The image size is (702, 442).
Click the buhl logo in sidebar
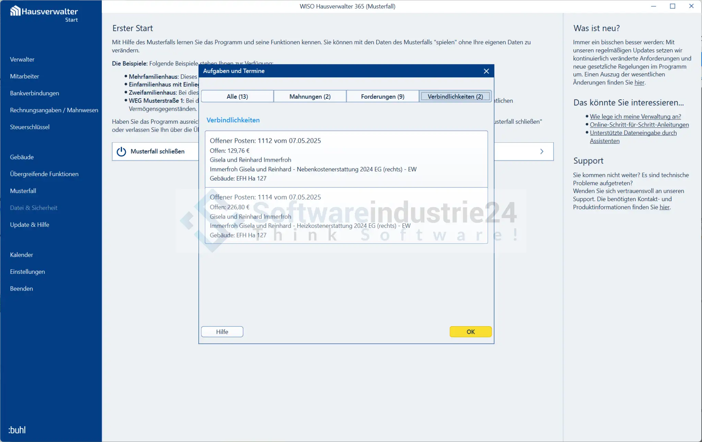click(17, 430)
